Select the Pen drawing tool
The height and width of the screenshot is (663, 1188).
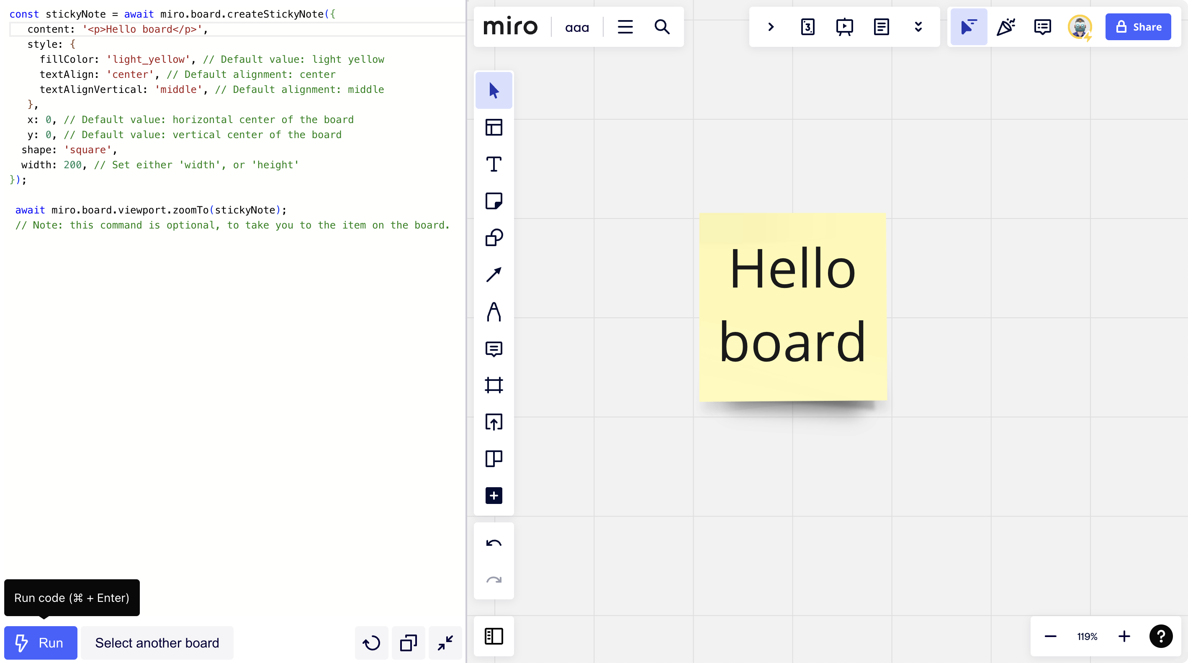(x=494, y=312)
